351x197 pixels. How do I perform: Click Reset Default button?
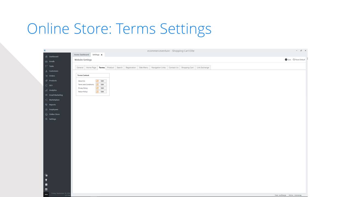299,60
